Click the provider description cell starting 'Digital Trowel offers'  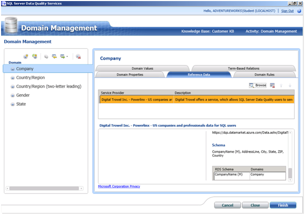(x=234, y=99)
